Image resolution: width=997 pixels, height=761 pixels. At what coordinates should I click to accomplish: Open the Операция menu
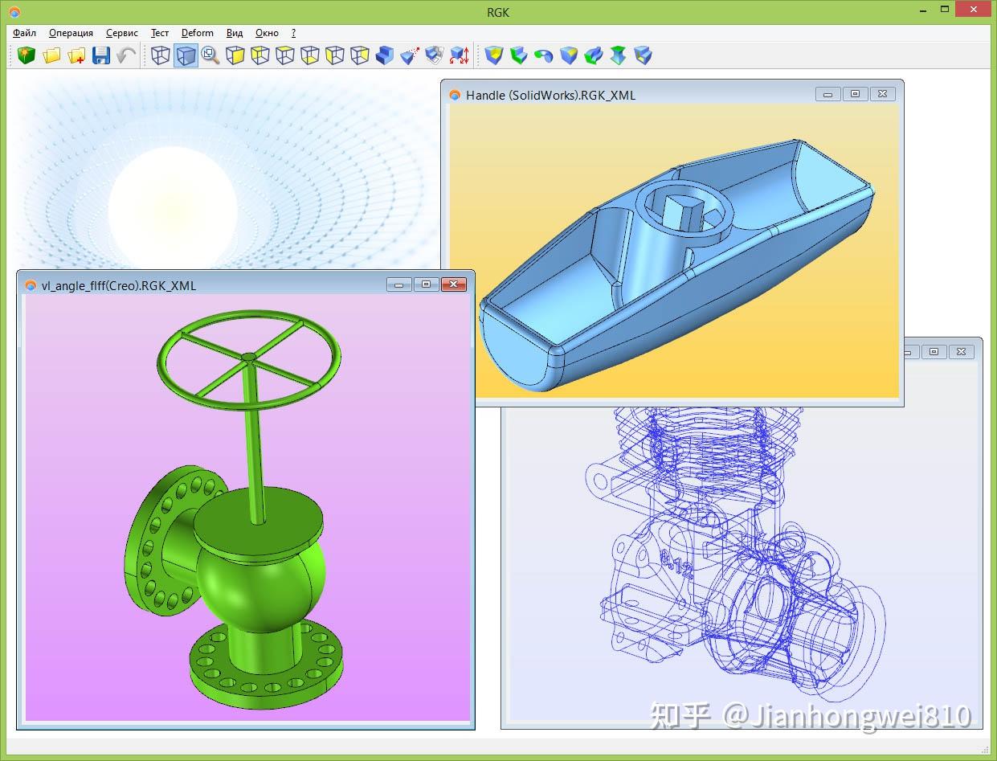click(71, 33)
